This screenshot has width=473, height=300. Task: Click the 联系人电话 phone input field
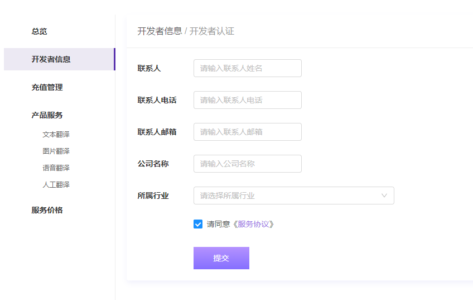tap(247, 100)
